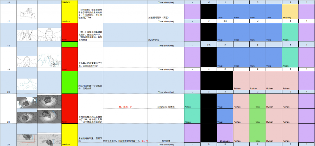Select the yellow Shuyang cell
The image size is (315, 146).
click(290, 13)
